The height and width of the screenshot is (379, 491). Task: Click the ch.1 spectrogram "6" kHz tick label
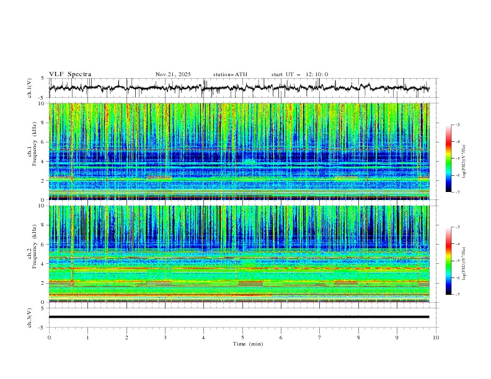pos(43,142)
